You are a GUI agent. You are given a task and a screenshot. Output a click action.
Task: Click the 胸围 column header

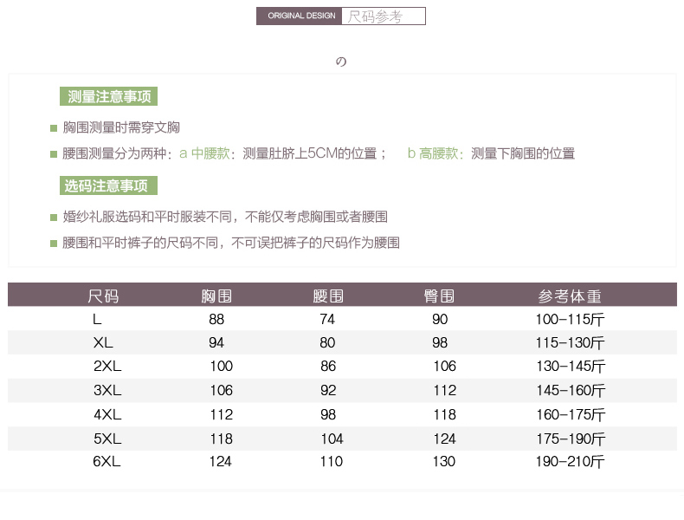tap(216, 296)
